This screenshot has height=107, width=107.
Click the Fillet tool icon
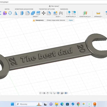click(x=28, y=13)
